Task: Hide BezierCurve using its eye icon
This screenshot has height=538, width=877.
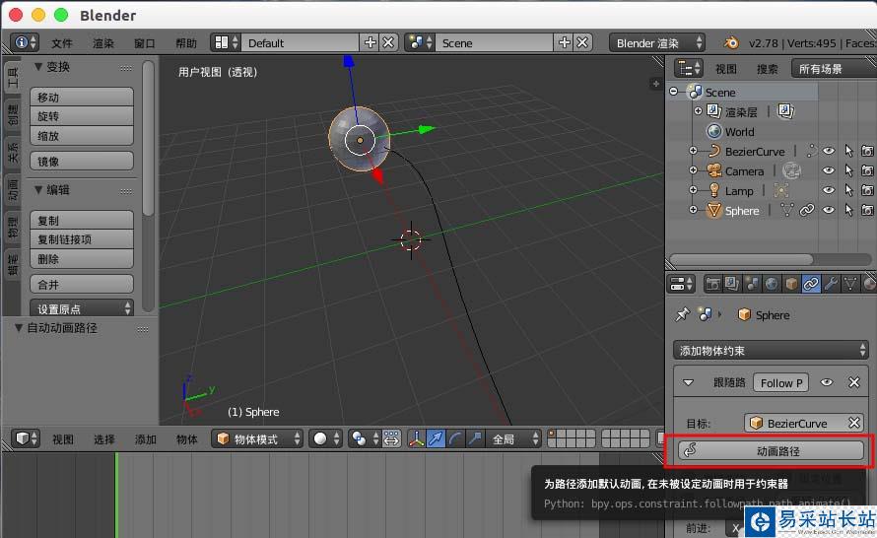Action: point(829,152)
